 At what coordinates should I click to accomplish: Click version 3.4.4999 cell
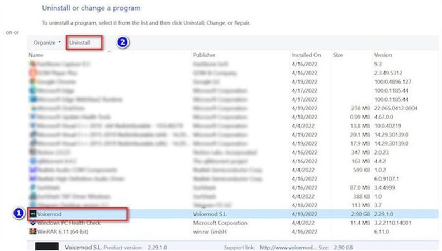point(385,187)
